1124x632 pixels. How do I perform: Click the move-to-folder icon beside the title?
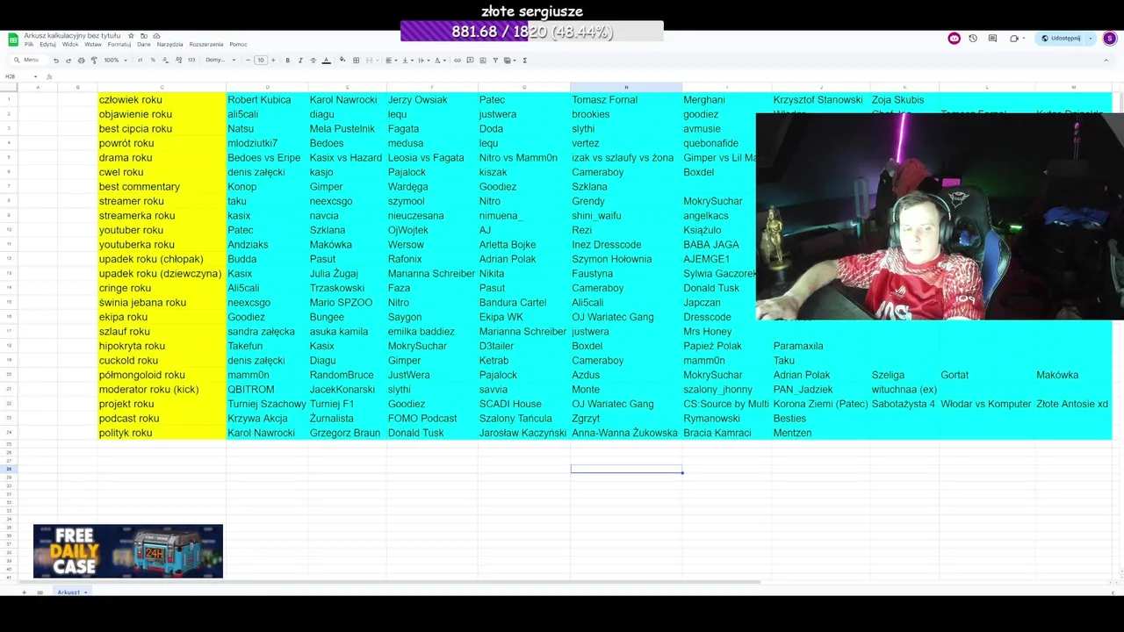pyautogui.click(x=144, y=36)
